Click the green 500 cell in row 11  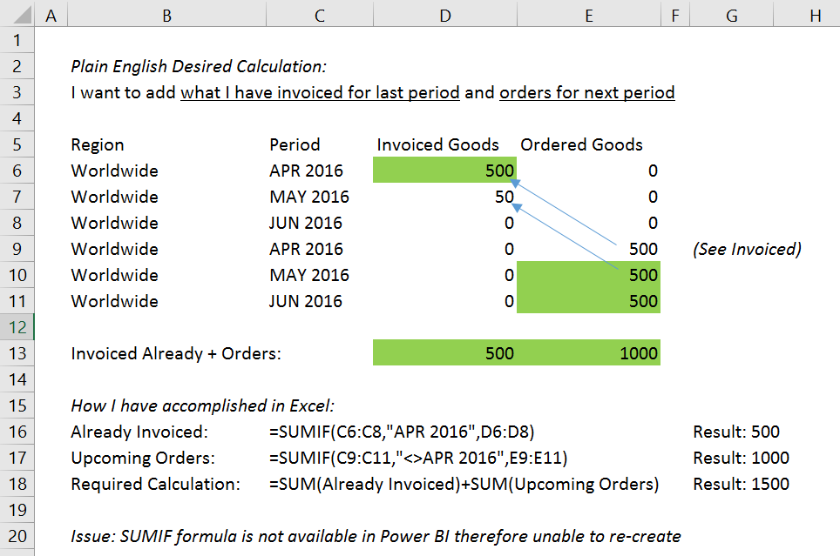pos(588,301)
